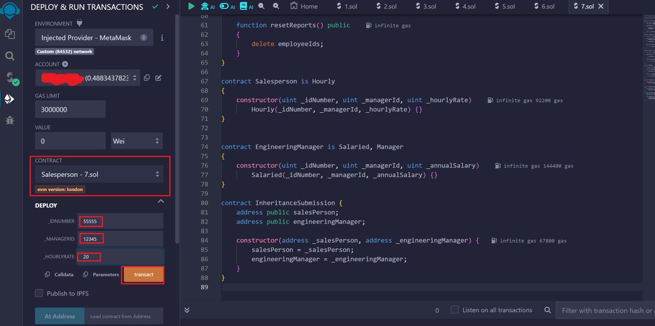This screenshot has width=655, height=326.
Task: Click the Filter with transaction hash field
Action: 605,311
